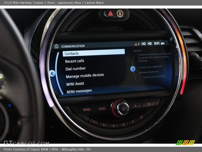Screen dimensions: 202x152
Task: Open Recent calls
Action: (74, 61)
